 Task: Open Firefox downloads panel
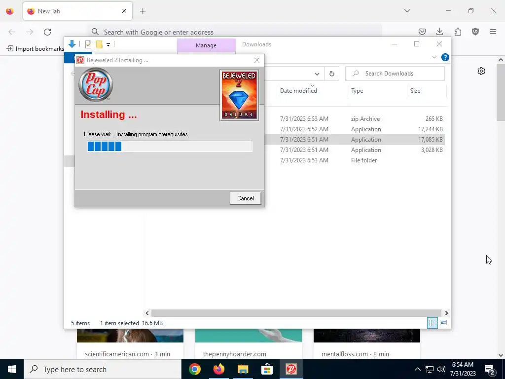point(439,32)
